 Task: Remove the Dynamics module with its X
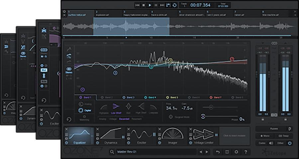click(97, 129)
